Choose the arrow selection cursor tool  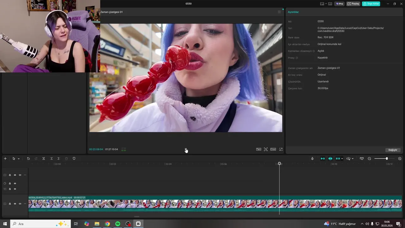14,159
